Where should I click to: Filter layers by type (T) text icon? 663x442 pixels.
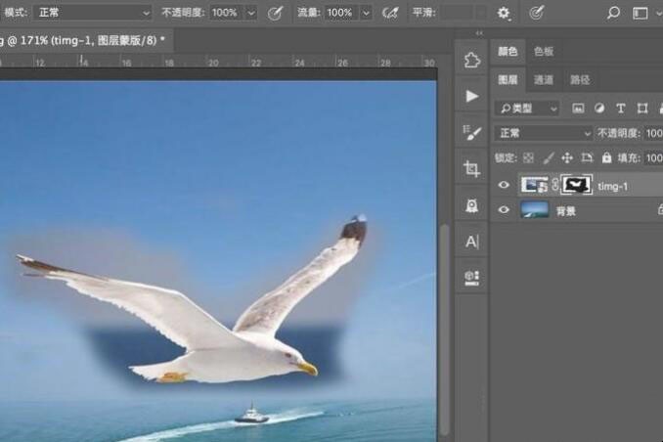pos(621,108)
